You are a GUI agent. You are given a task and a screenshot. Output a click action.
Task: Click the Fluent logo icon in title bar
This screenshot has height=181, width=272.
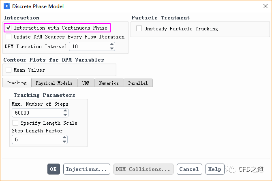click(7, 6)
